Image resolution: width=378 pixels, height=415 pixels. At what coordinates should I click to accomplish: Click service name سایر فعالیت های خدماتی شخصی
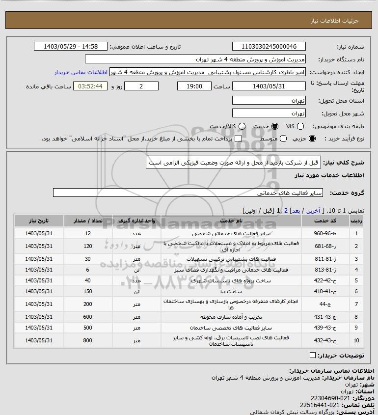click(x=231, y=233)
